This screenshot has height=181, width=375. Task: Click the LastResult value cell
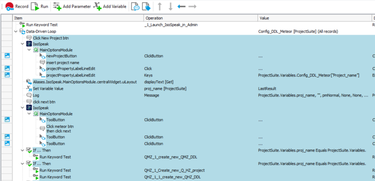tap(267, 89)
